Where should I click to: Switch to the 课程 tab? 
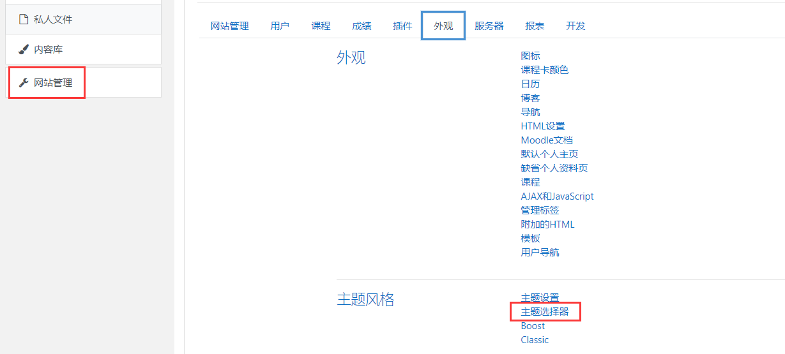point(321,26)
